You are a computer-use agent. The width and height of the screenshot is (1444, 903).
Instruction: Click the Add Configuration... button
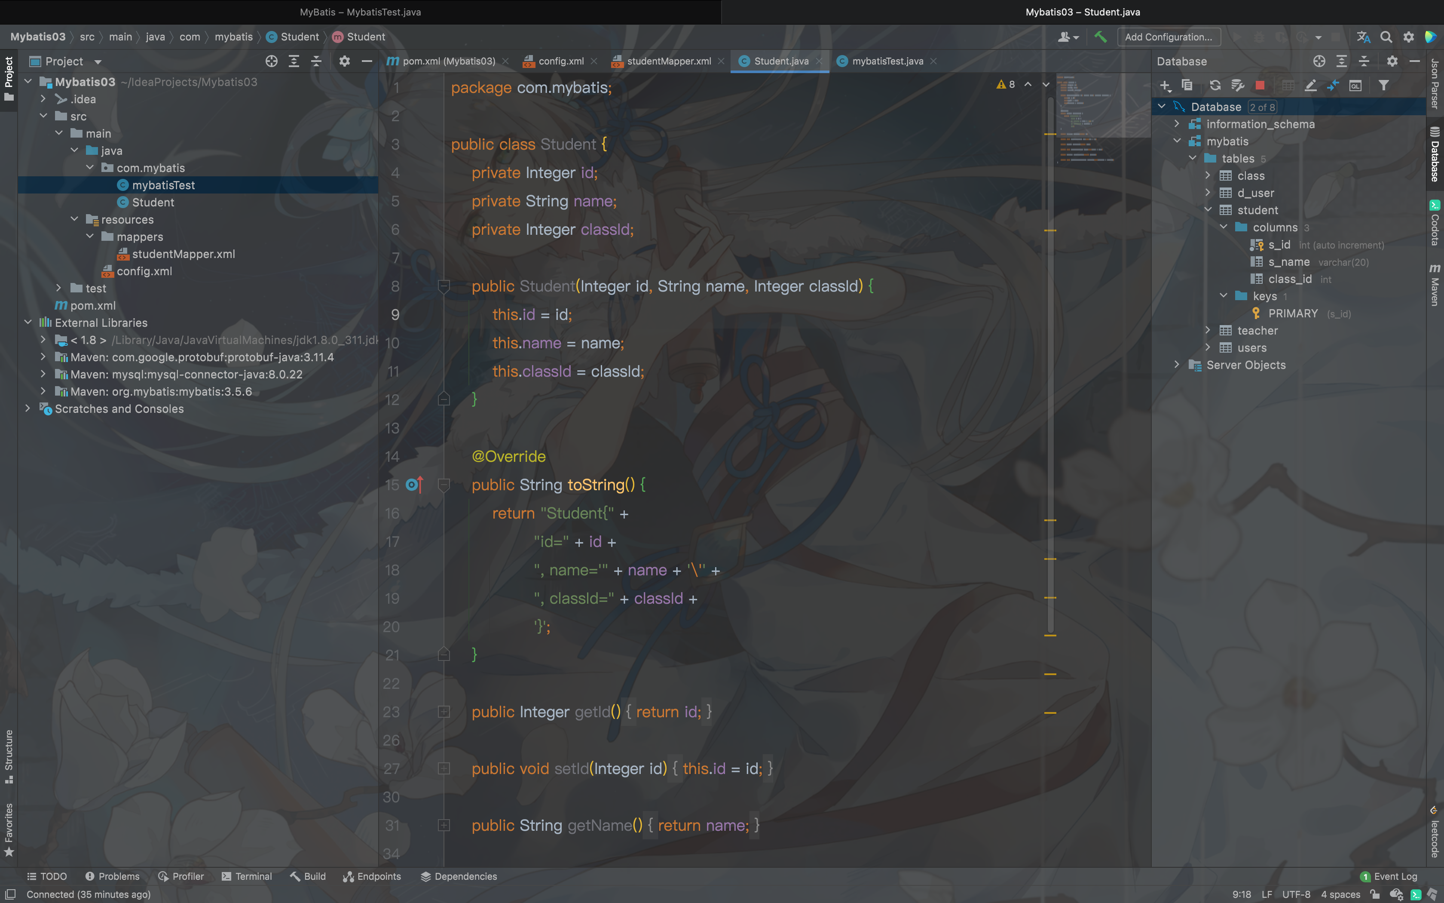click(x=1168, y=37)
